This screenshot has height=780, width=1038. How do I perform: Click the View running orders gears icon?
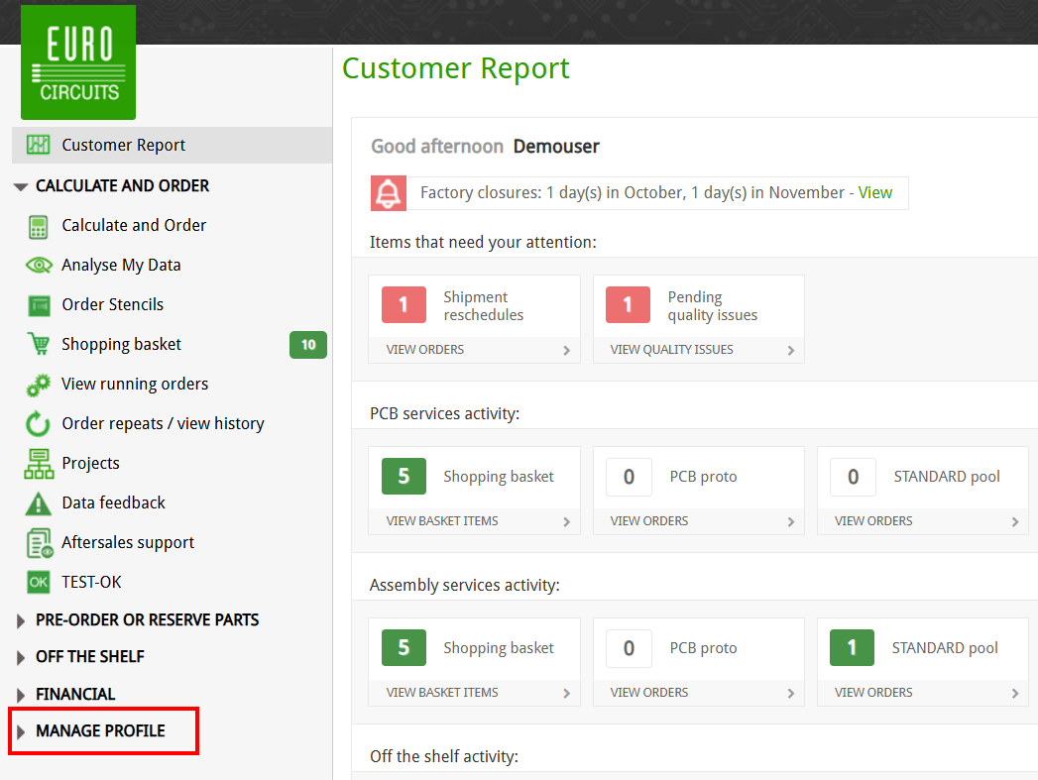[38, 385]
